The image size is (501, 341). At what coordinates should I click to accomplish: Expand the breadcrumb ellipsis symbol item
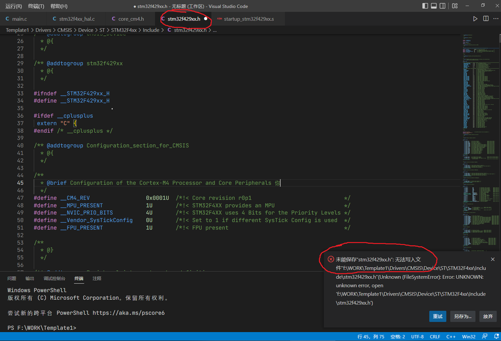[x=215, y=30]
